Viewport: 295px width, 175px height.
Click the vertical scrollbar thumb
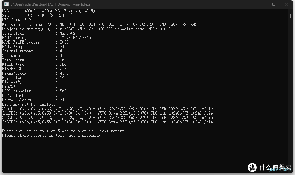pos(291,16)
